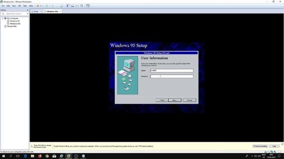Click the console view toolbar icon
This screenshot has width=284, height=159.
tap(88, 6)
